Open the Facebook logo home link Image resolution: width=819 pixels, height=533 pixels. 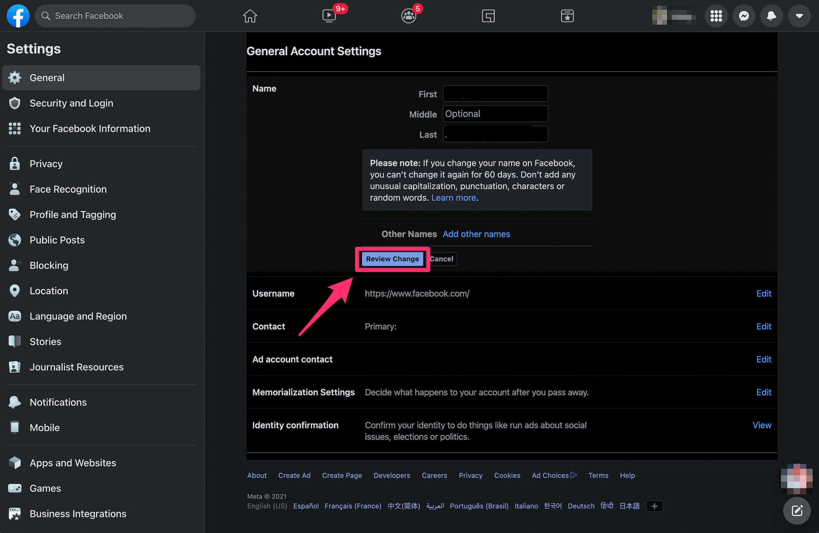click(18, 16)
